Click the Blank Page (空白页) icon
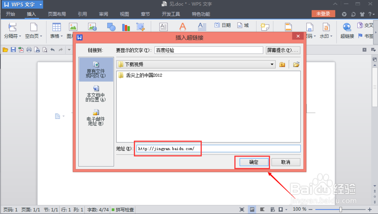This screenshot has width=378, height=214. 34,27
